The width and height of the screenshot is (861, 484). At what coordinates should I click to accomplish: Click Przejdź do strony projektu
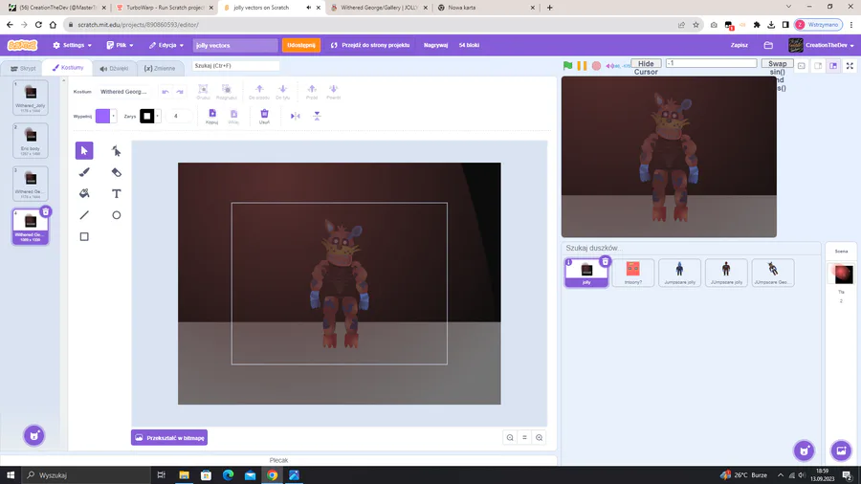click(x=370, y=45)
